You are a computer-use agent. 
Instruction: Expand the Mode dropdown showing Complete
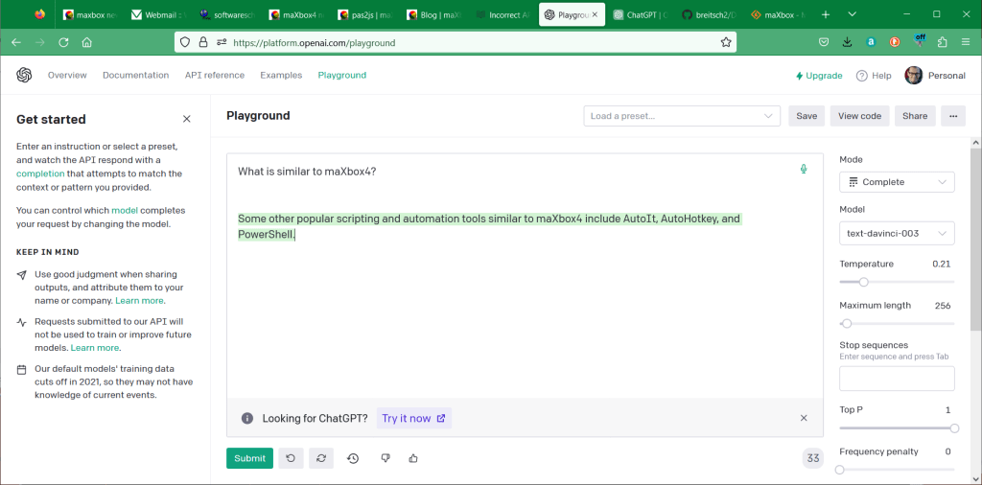pyautogui.click(x=897, y=182)
